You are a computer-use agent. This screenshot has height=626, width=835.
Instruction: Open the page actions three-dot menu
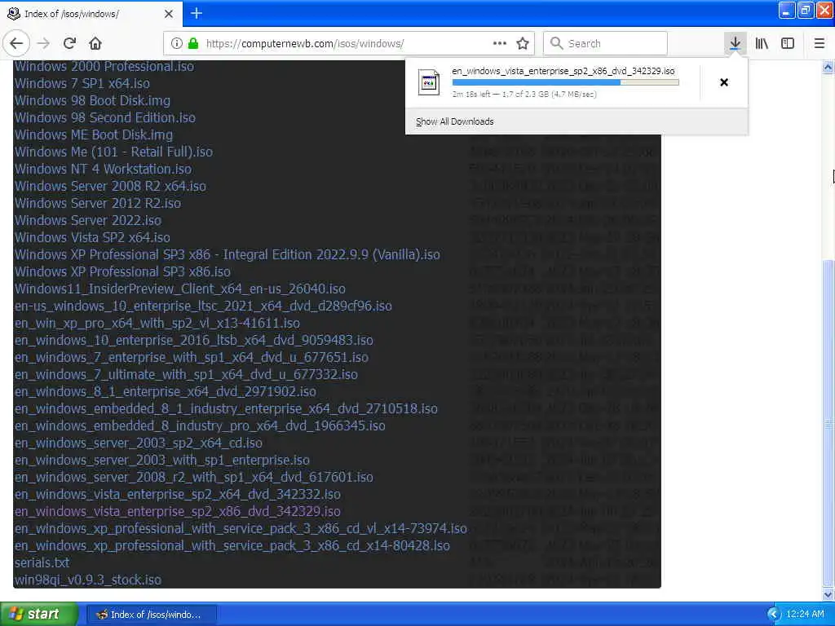click(500, 44)
